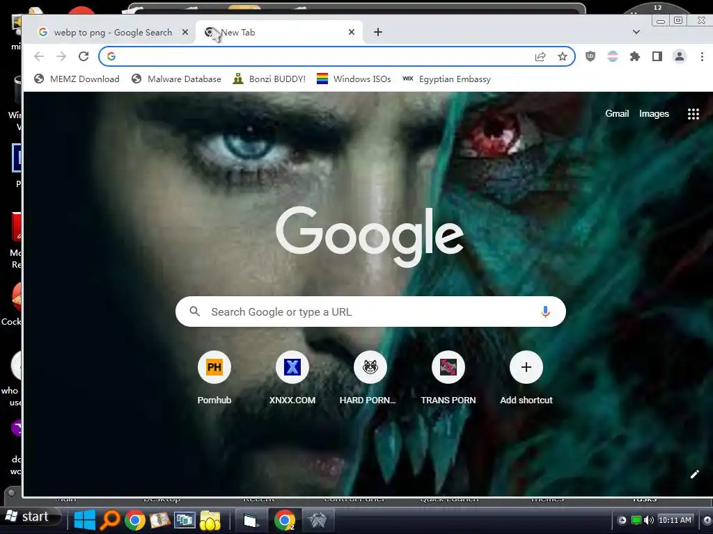The image size is (713, 534).
Task: Go back with the back arrow
Action: pos(39,56)
